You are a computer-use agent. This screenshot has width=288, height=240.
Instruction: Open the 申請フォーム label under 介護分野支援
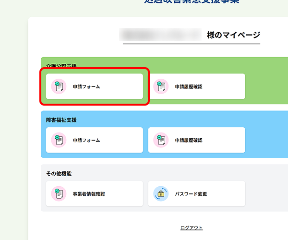(86, 87)
